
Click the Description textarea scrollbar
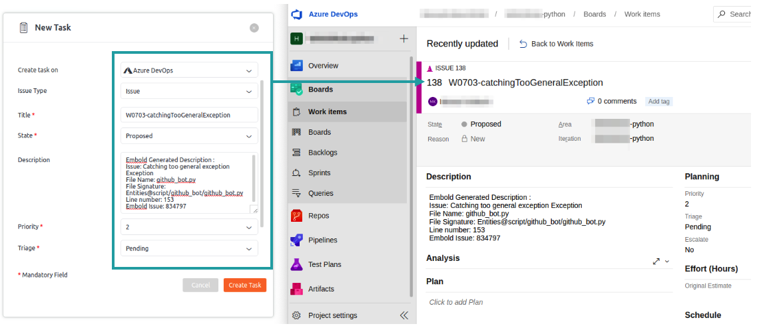(254, 178)
